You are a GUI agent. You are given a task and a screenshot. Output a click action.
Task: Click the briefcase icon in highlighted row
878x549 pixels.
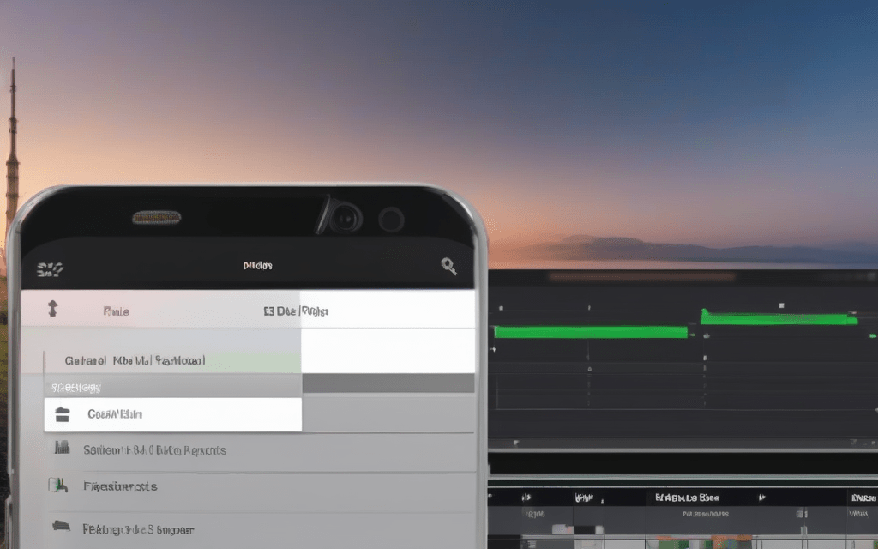[62, 414]
